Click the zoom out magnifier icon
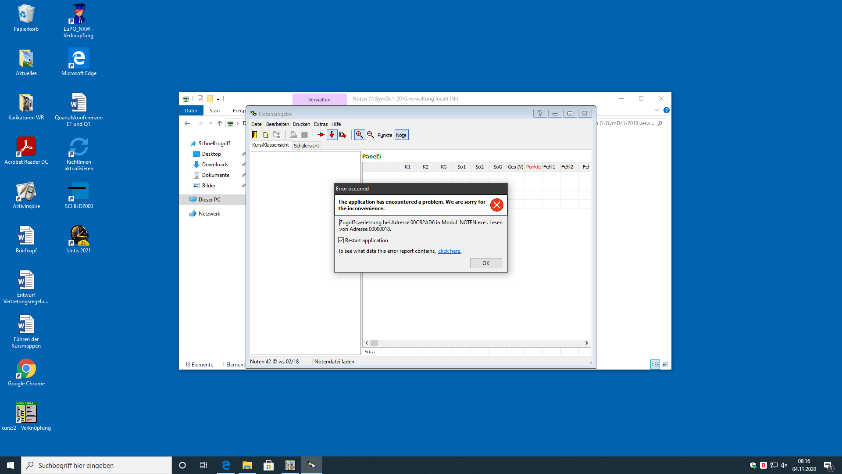 coord(371,135)
